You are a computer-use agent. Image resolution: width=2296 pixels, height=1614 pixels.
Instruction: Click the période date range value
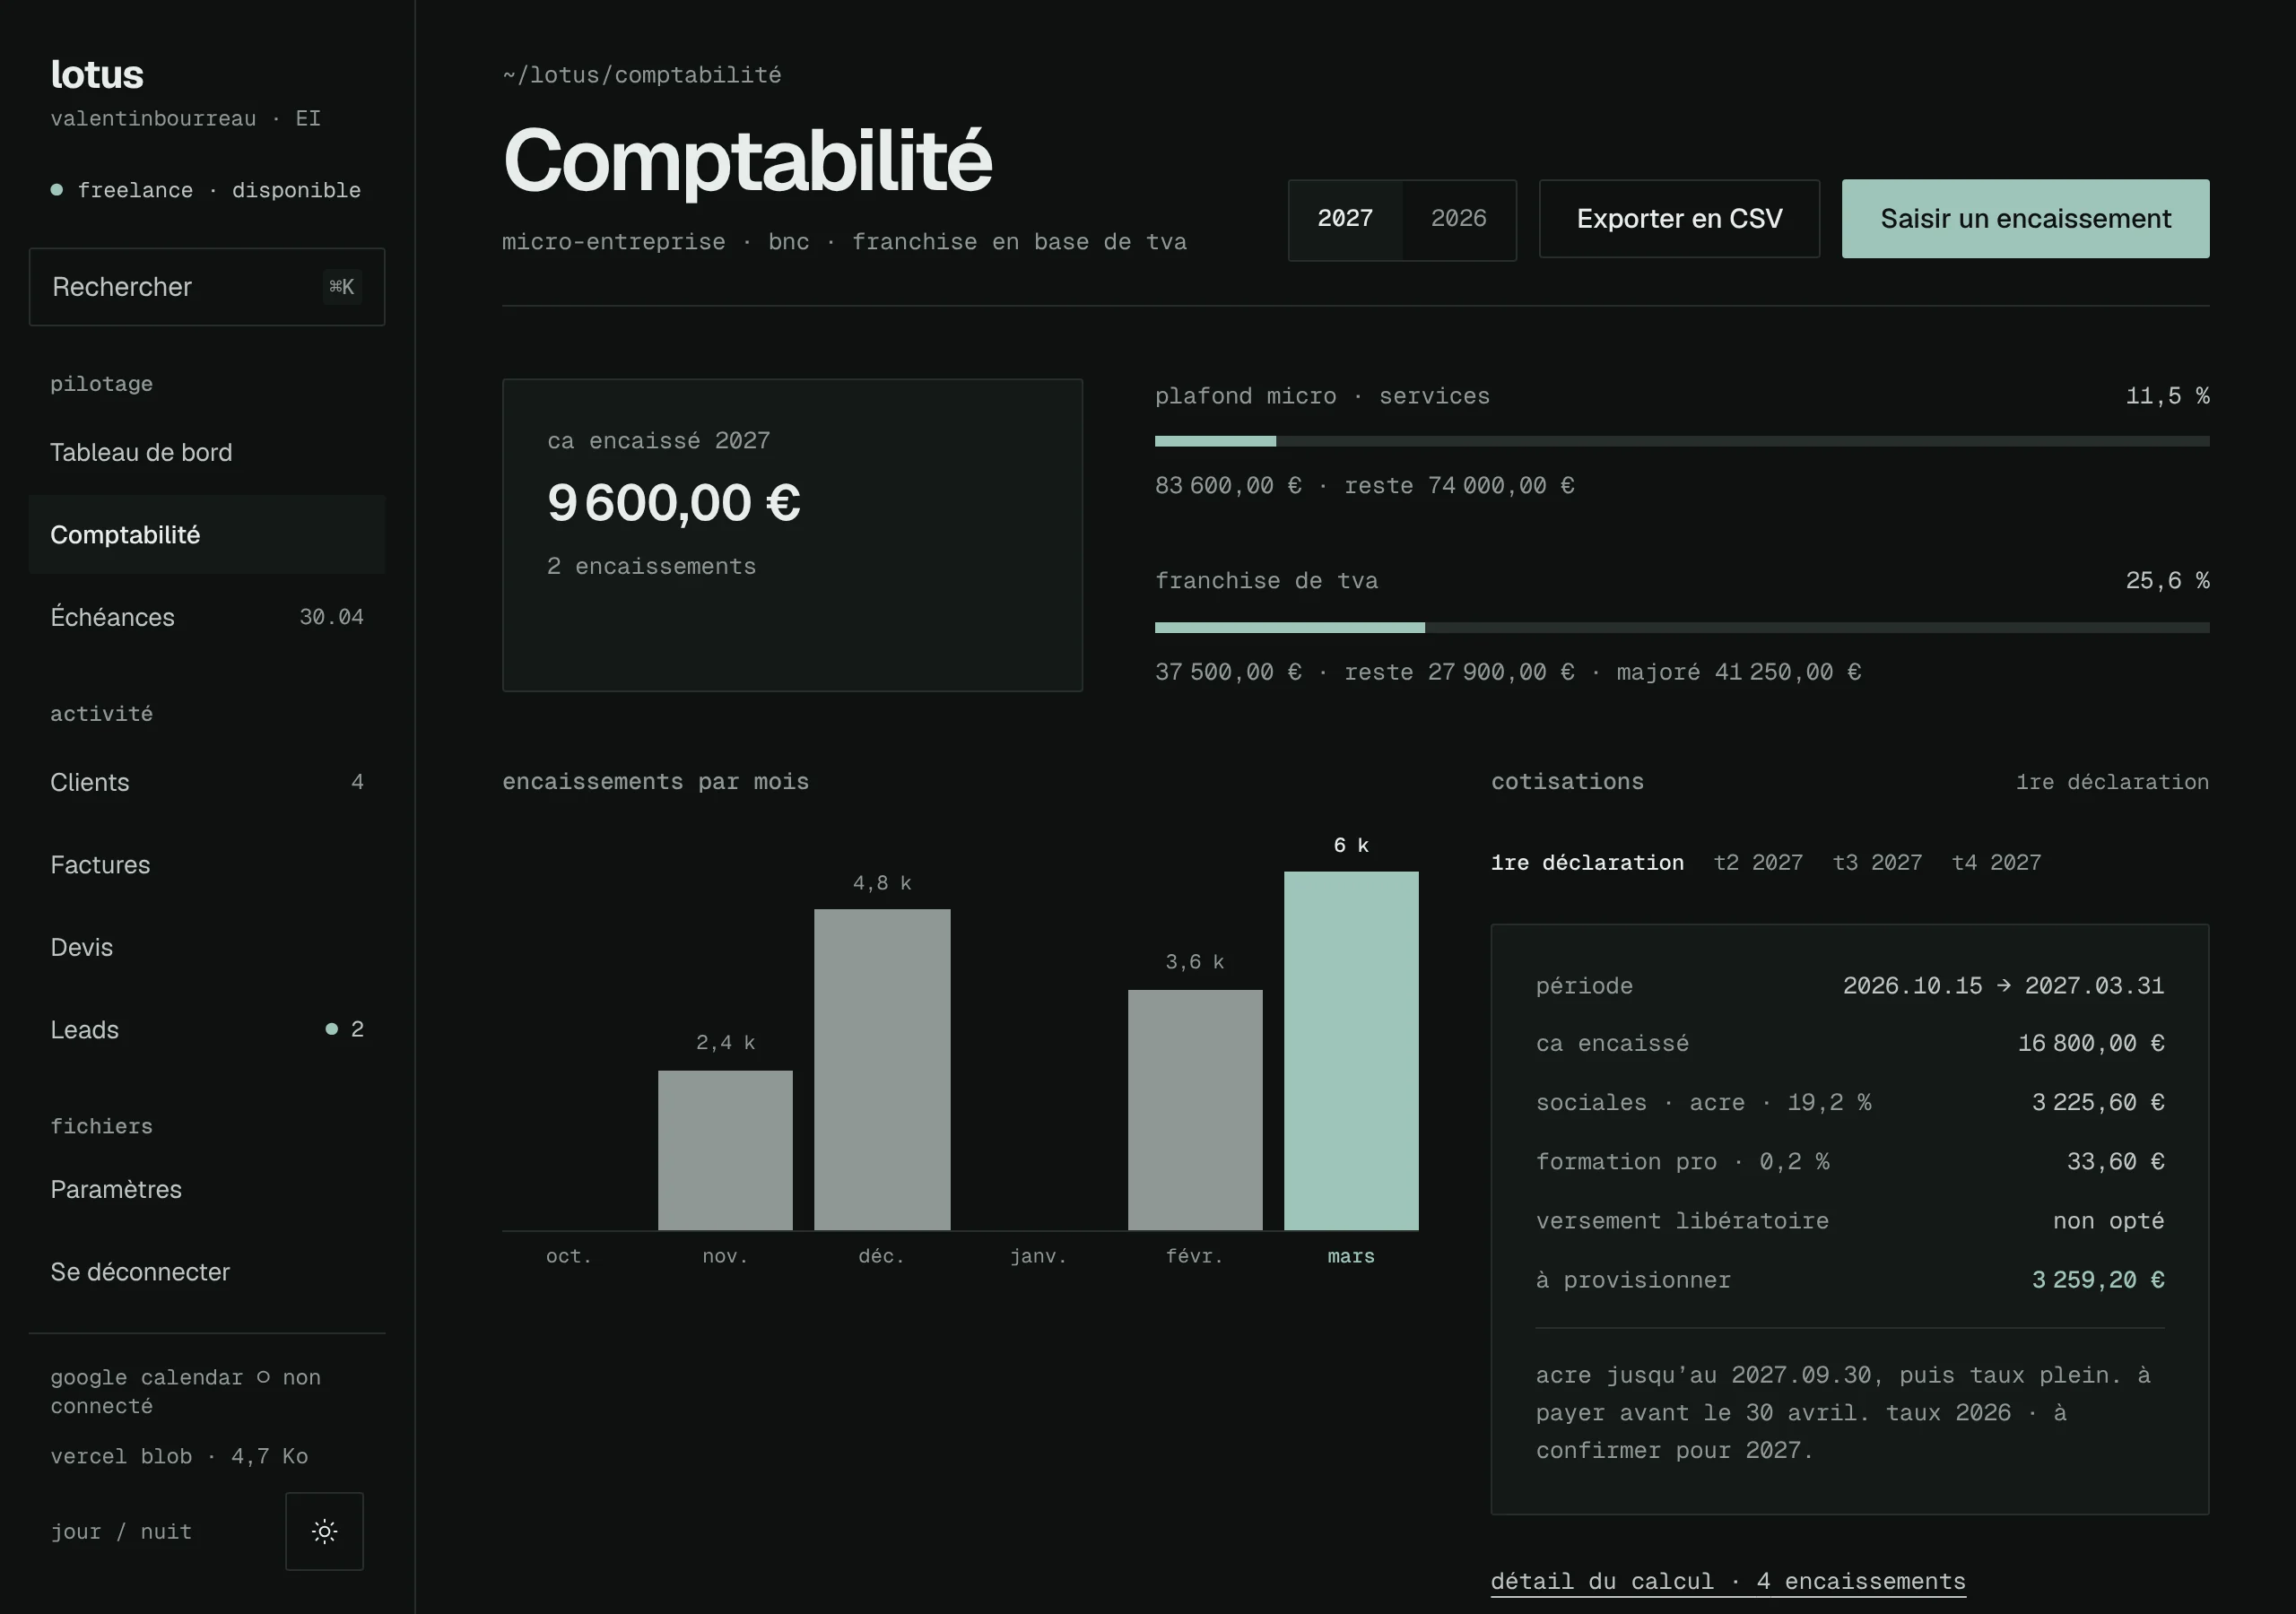pos(2003,986)
